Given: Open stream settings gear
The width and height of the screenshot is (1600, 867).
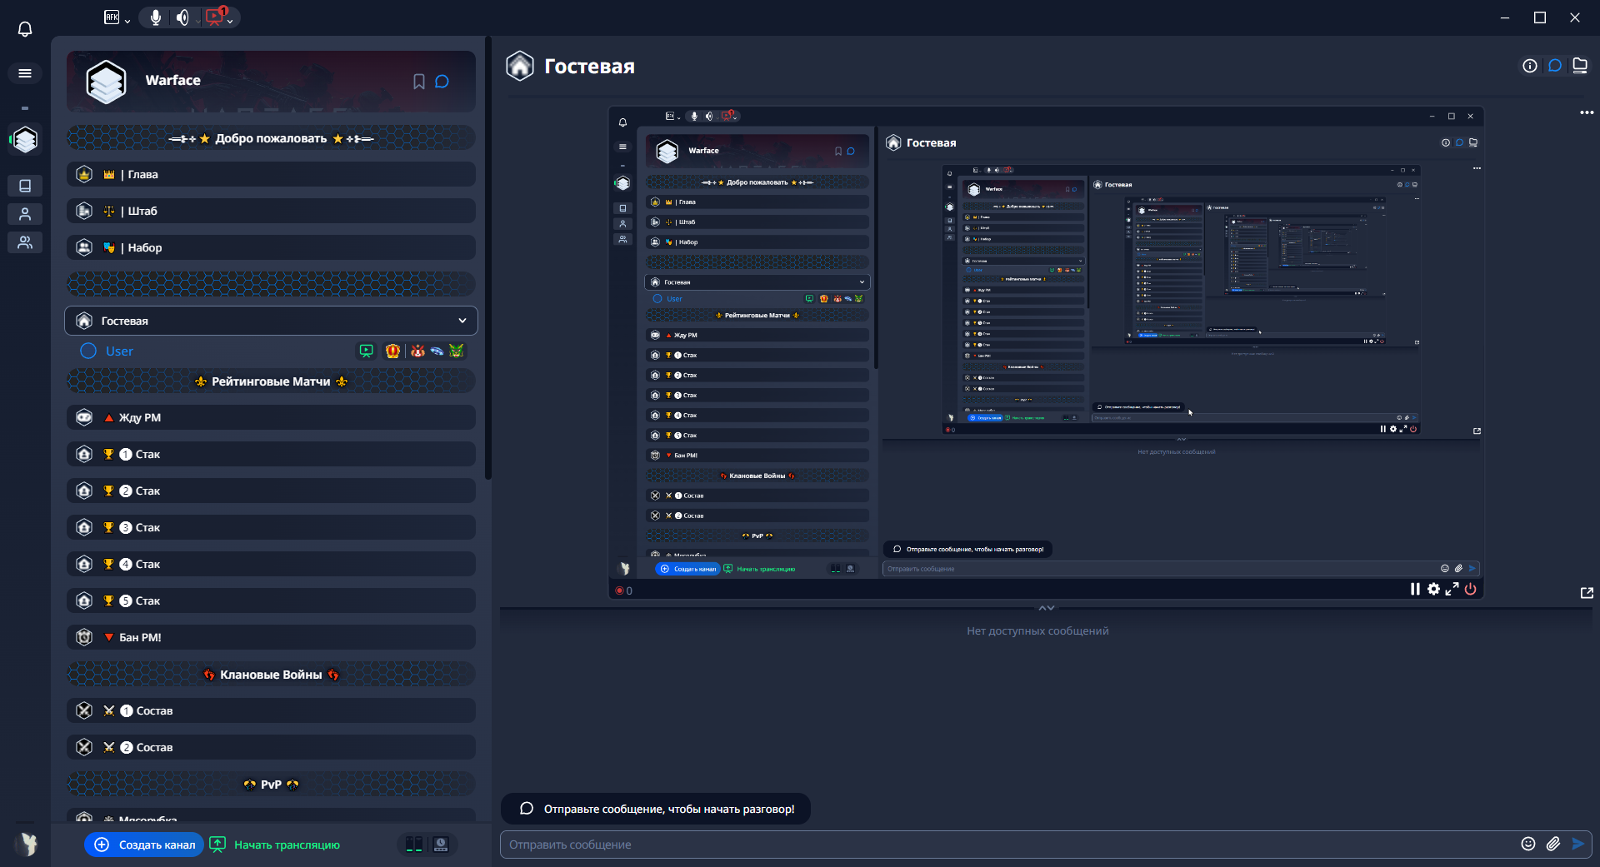Looking at the screenshot, I should pos(1433,589).
